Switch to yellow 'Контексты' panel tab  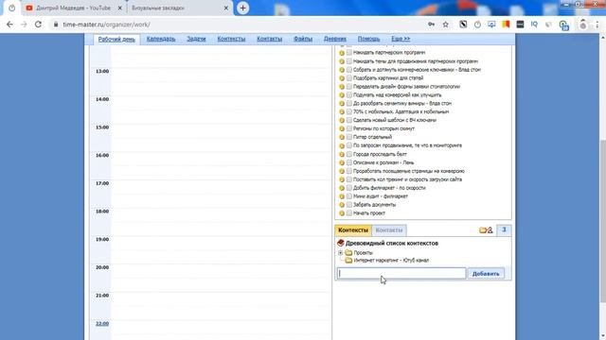pyautogui.click(x=353, y=230)
